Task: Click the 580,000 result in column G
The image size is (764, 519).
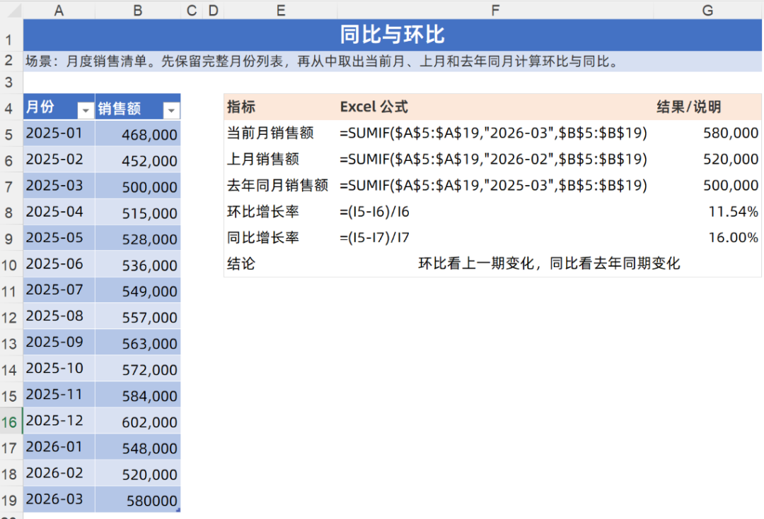Action: tap(707, 133)
